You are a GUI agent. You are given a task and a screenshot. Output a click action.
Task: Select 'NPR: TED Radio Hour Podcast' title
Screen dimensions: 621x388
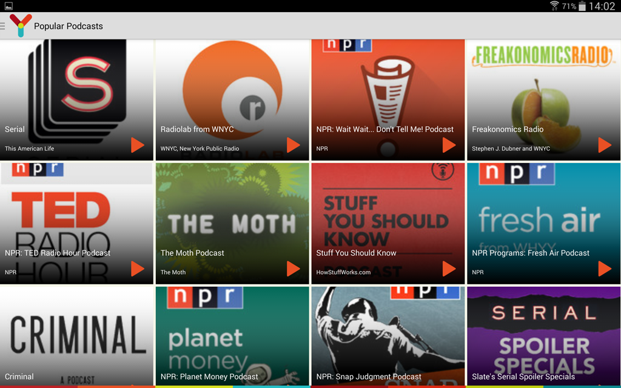(58, 253)
